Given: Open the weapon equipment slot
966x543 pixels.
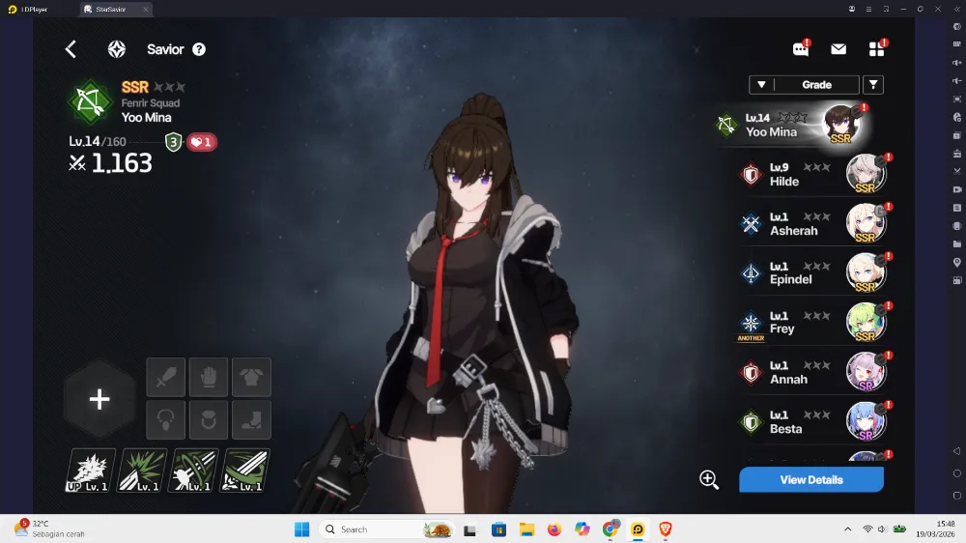Looking at the screenshot, I should [x=166, y=377].
